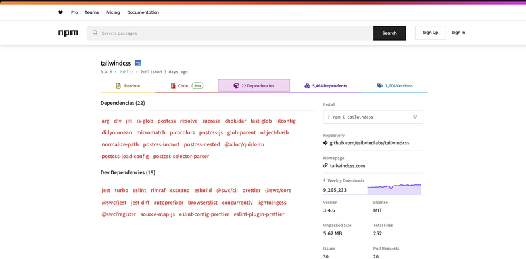This screenshot has width=526, height=259.
Task: Open the postcss-import dependency
Action: [161, 144]
